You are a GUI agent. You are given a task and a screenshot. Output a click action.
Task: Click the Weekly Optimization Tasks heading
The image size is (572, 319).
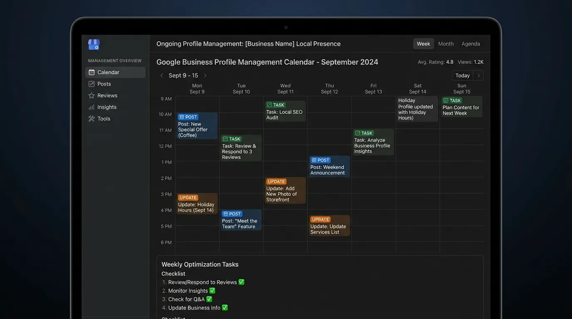tap(200, 265)
